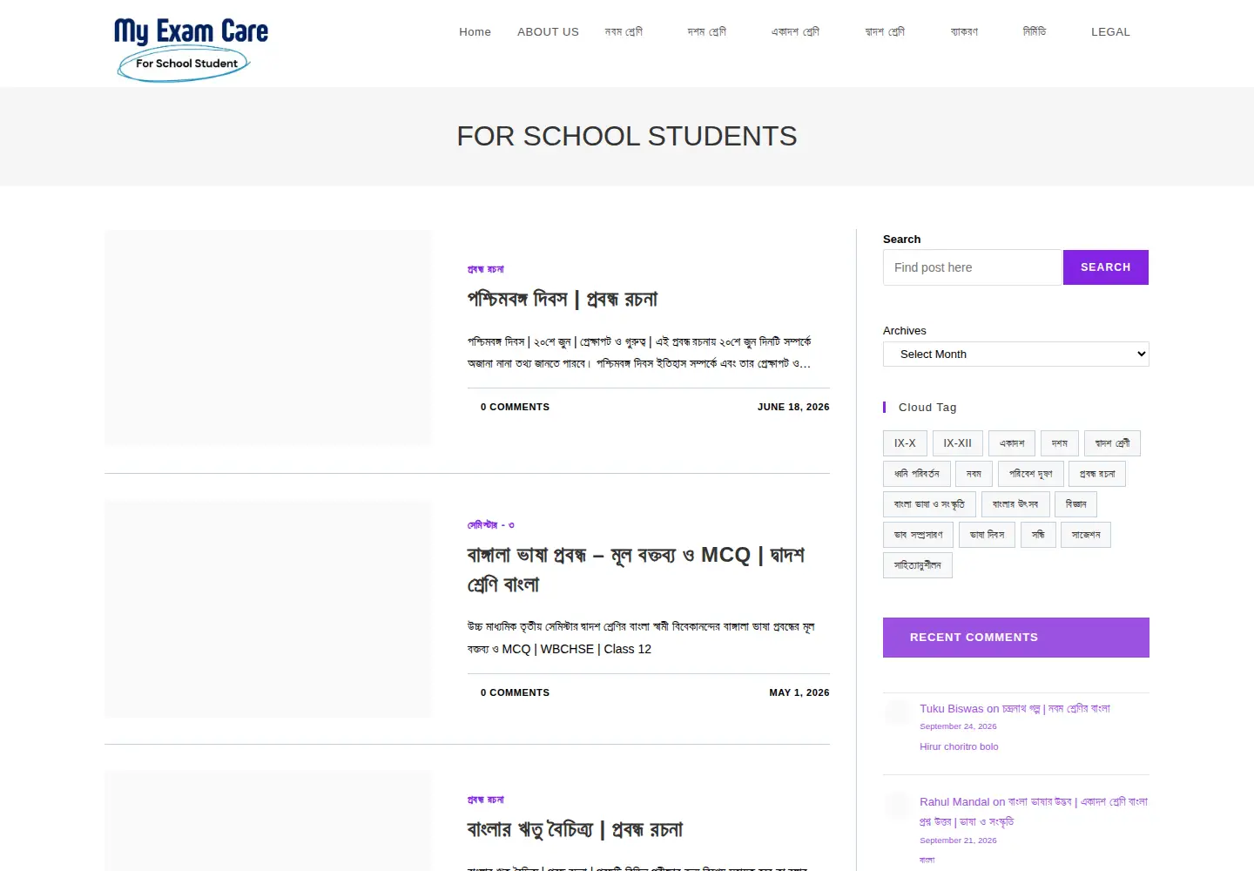The image size is (1254, 871).
Task: Expand the Select Month archives dropdown
Action: pyautogui.click(x=1016, y=354)
